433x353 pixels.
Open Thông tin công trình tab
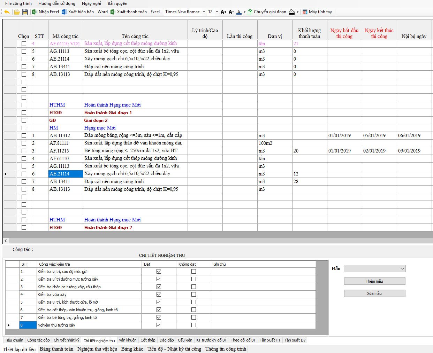(226, 349)
